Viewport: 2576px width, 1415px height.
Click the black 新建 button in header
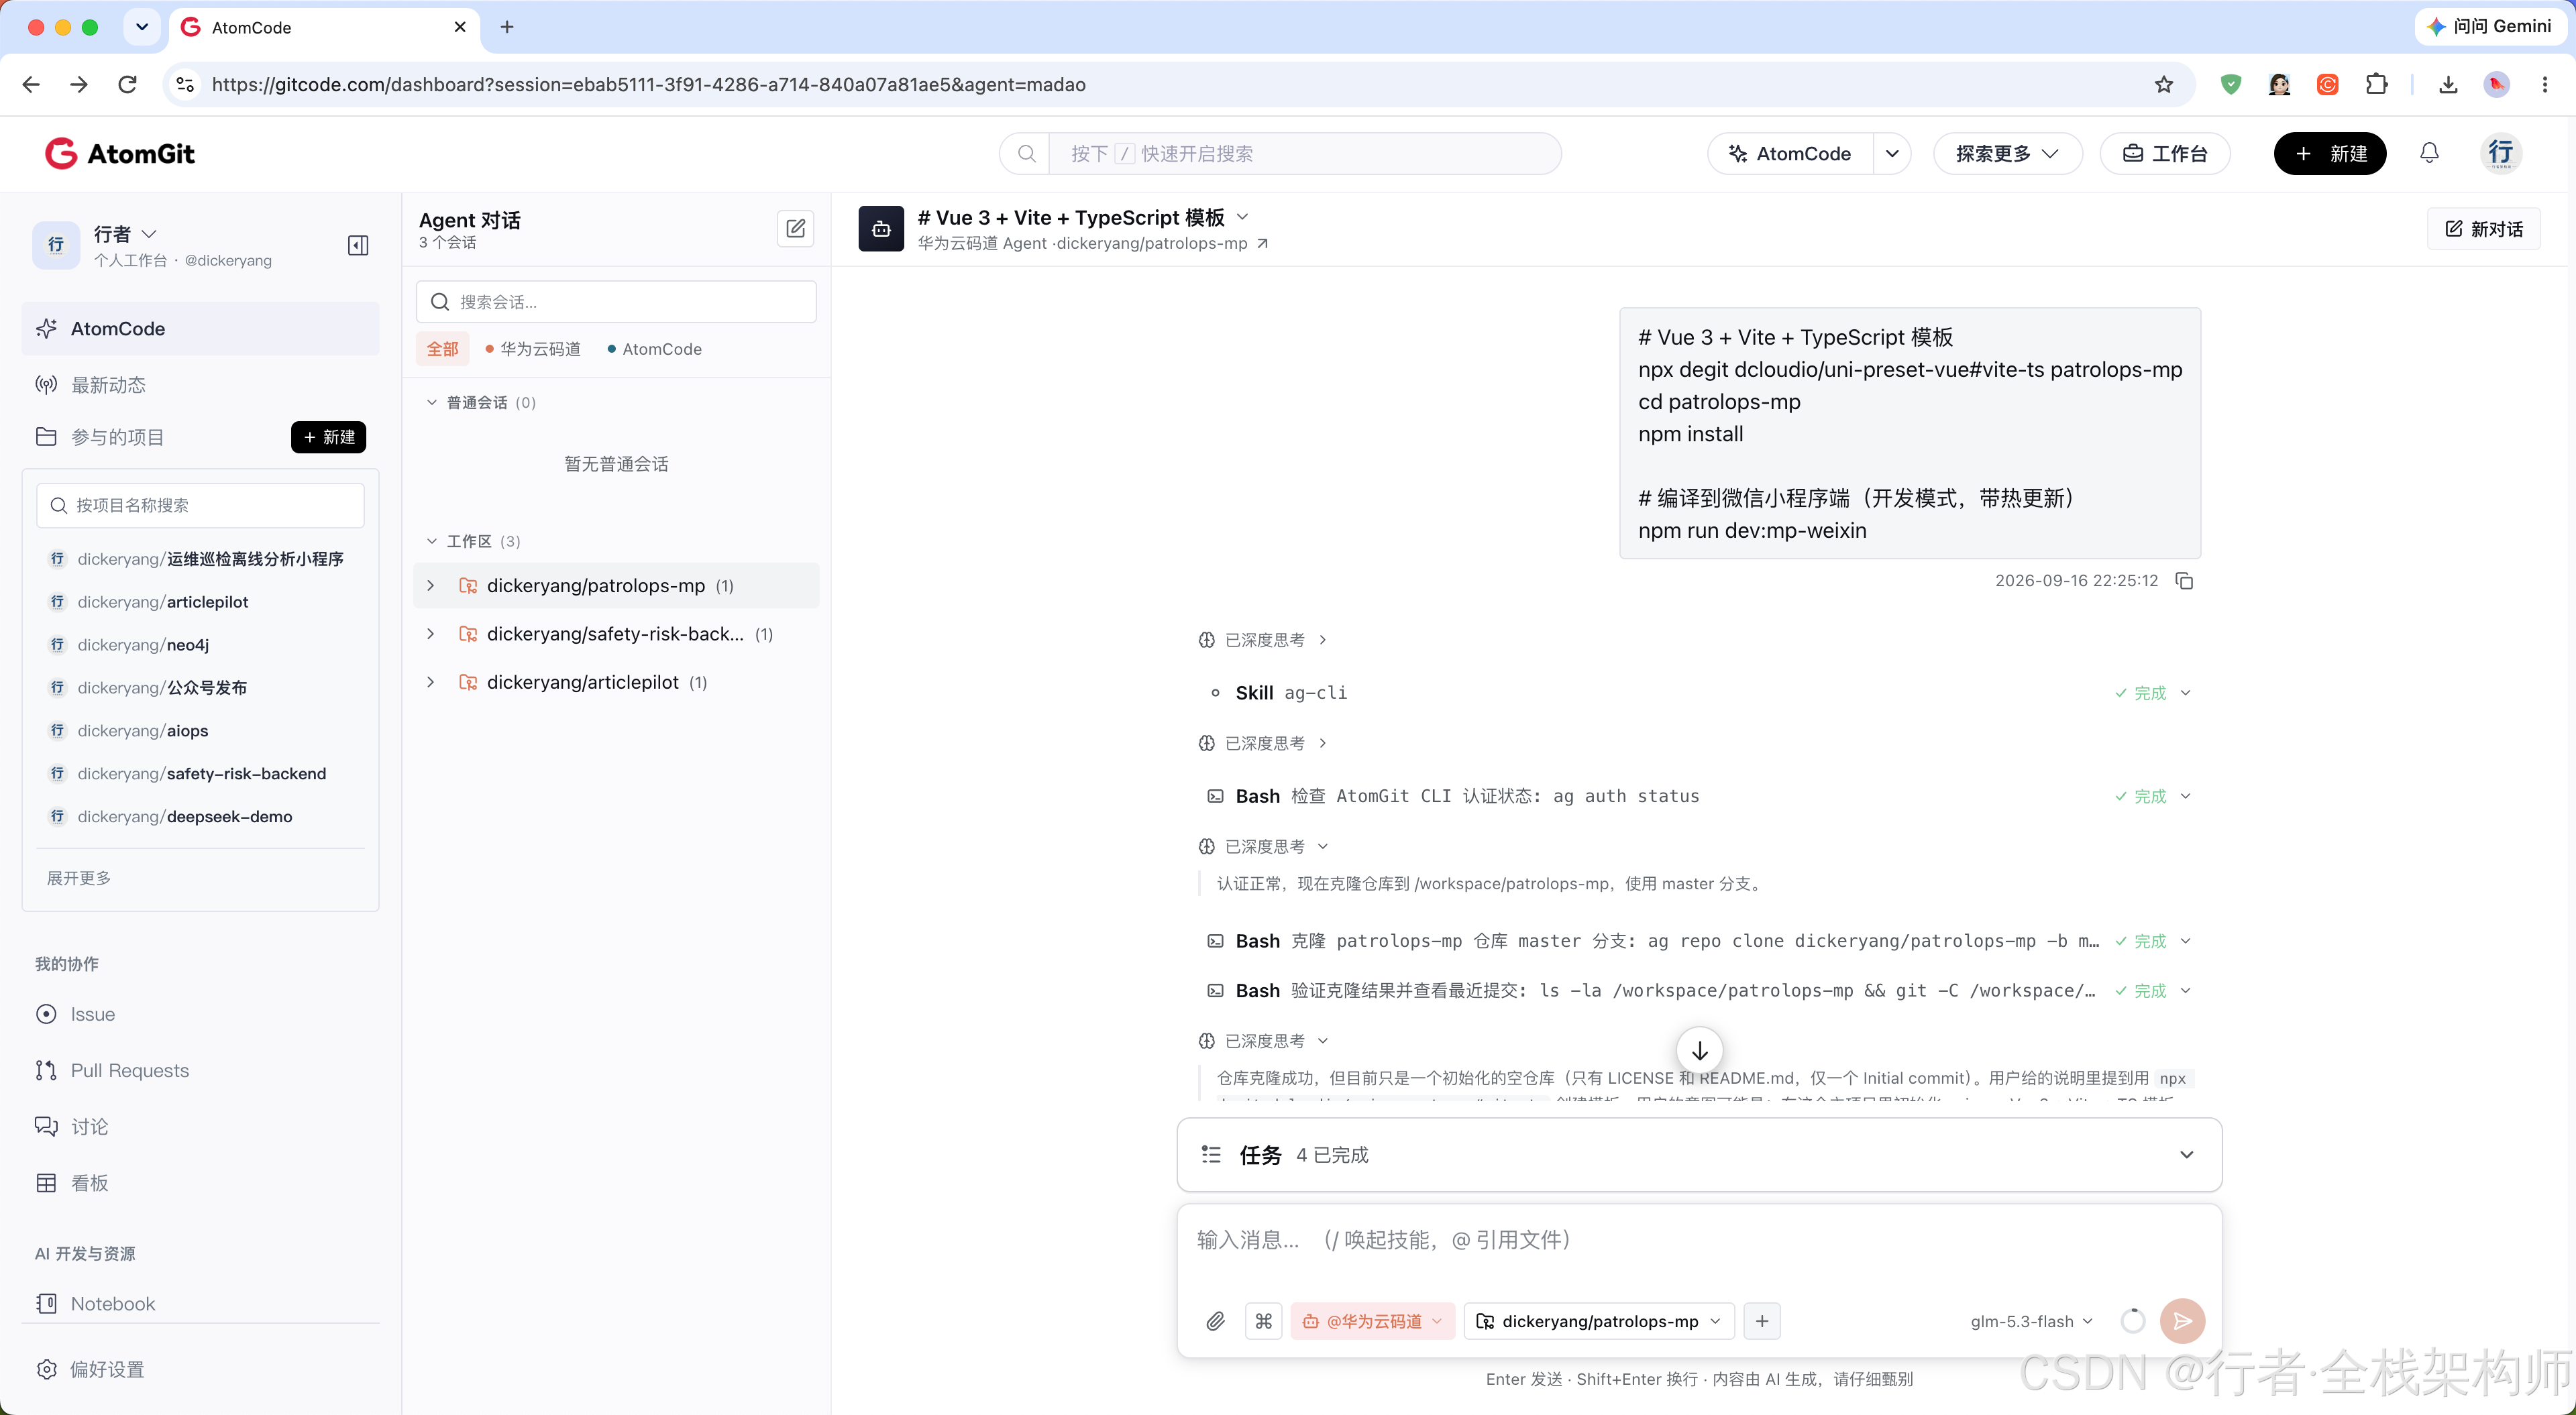[2330, 153]
